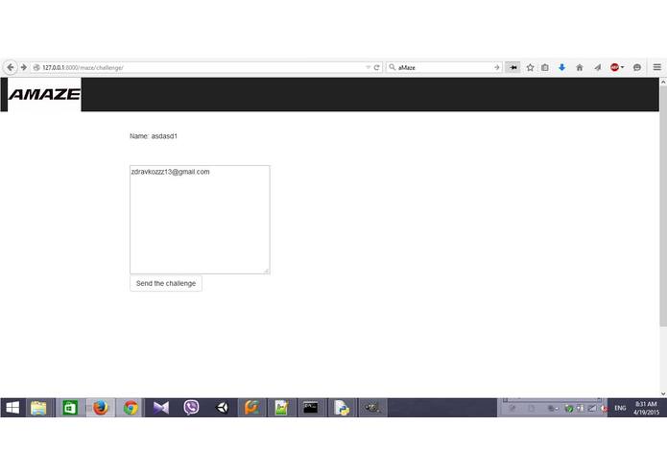This screenshot has width=667, height=474.
Task: Show bookmarks list icon
Action: point(545,67)
